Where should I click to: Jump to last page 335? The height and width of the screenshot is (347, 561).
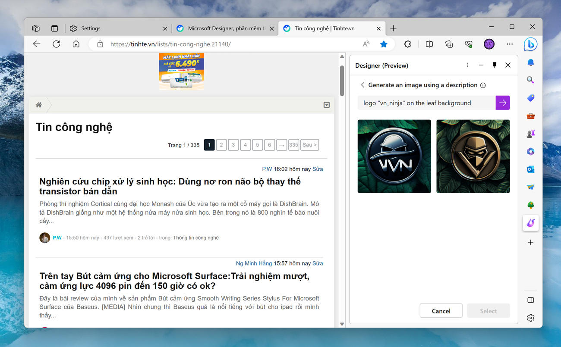[x=293, y=145]
